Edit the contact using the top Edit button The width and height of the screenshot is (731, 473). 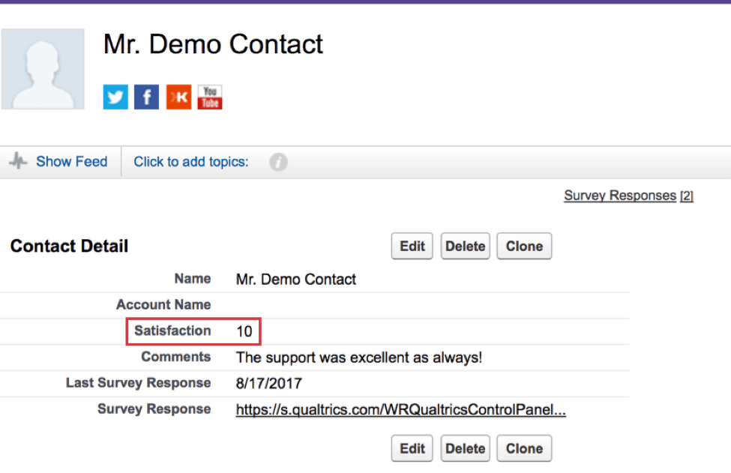412,246
